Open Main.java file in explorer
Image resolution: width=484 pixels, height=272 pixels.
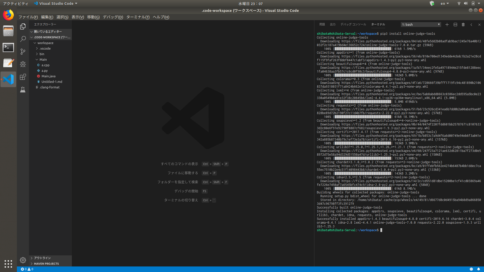click(x=48, y=76)
